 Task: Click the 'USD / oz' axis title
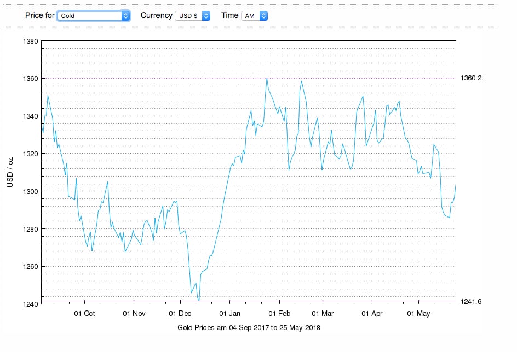point(10,172)
